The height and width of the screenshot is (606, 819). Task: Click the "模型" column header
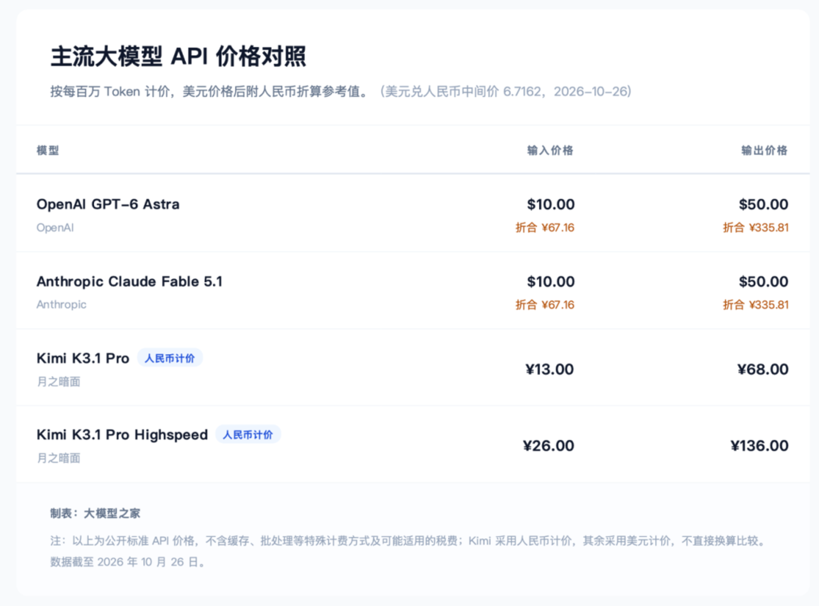pos(48,150)
